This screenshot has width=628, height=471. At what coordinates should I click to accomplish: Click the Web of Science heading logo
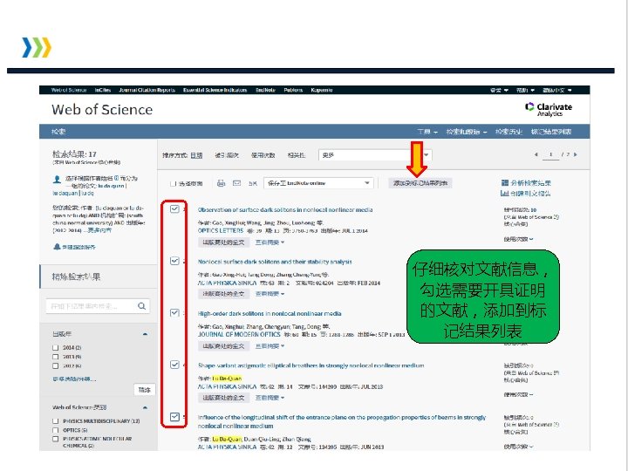pos(102,110)
